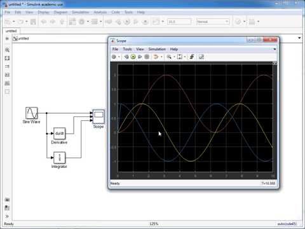This screenshot has width=305, height=229.
Task: Toggle the Model Browser pane icon
Action: tap(7, 38)
